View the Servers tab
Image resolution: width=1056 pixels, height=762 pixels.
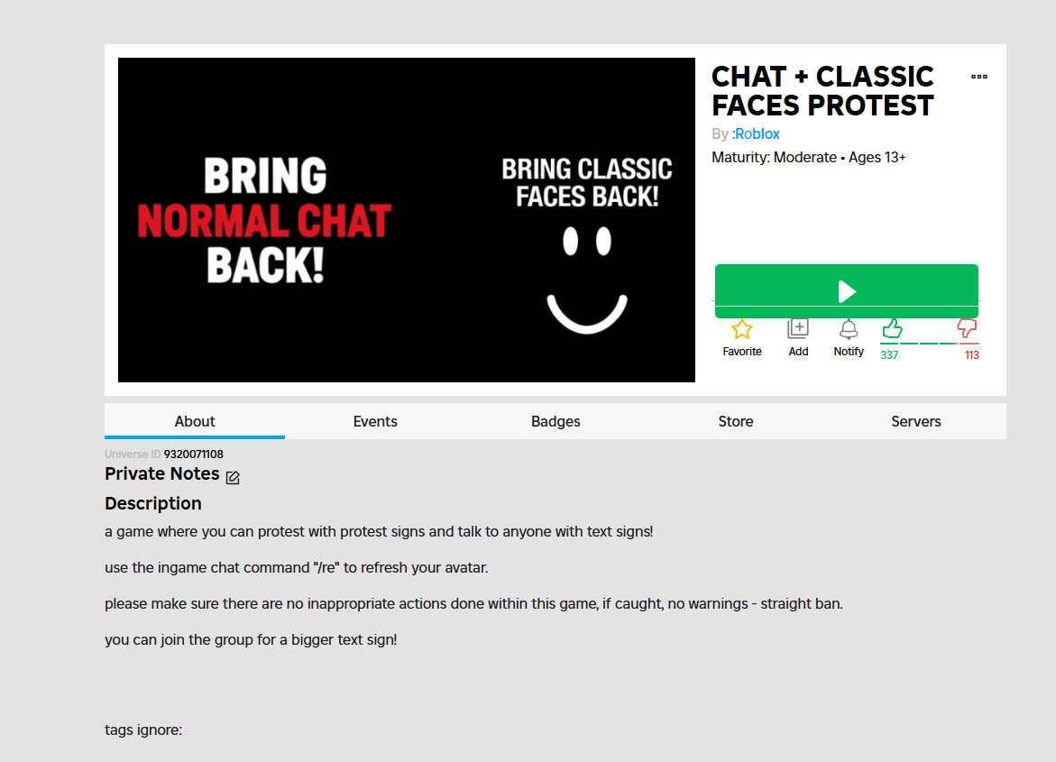click(916, 421)
